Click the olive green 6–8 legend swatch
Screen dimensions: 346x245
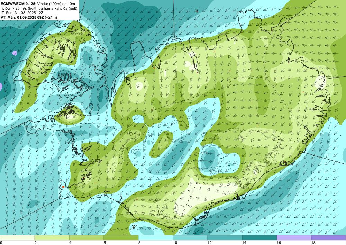tap(121, 238)
